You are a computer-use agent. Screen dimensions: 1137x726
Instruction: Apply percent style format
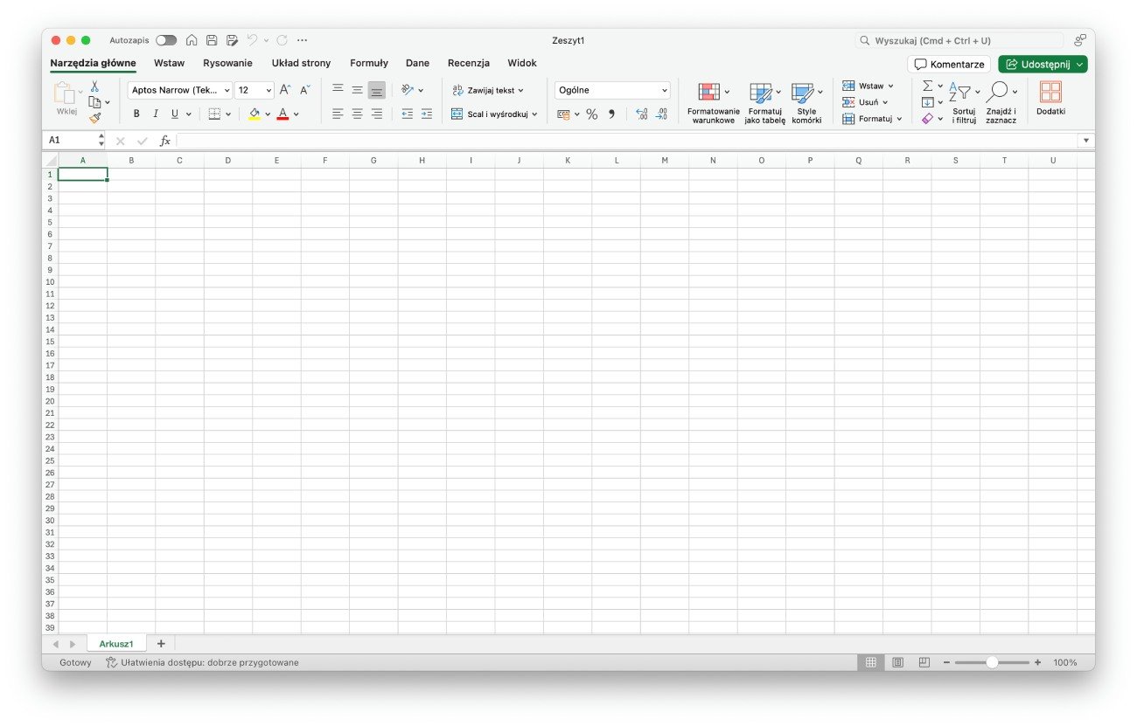coord(592,114)
